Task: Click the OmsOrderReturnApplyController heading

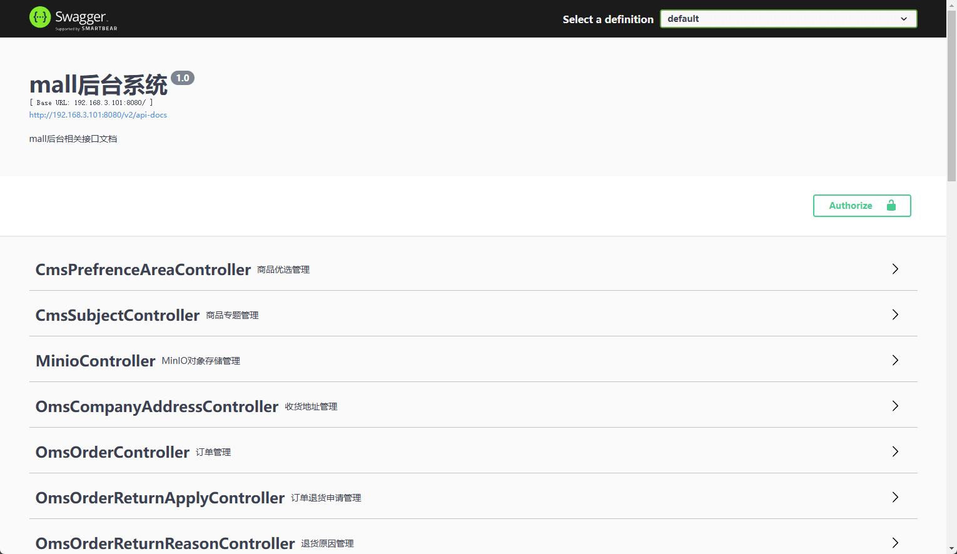Action: coord(160,498)
